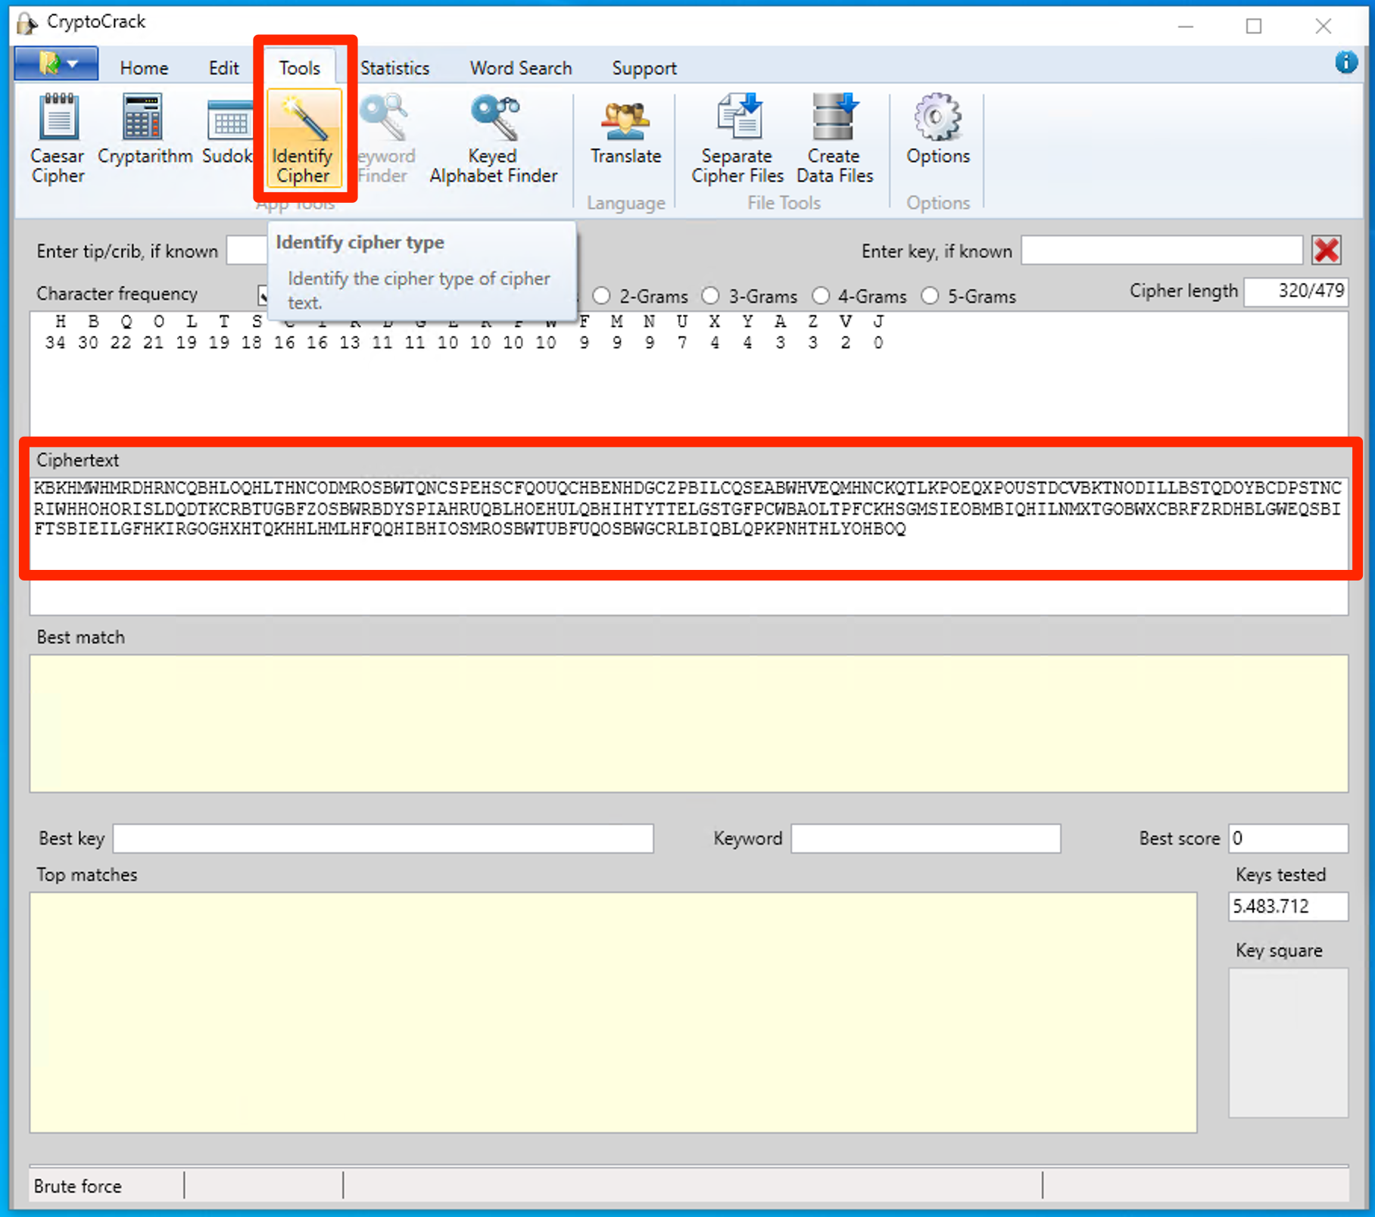
Task: Click the Brute force status text
Action: 77,1186
